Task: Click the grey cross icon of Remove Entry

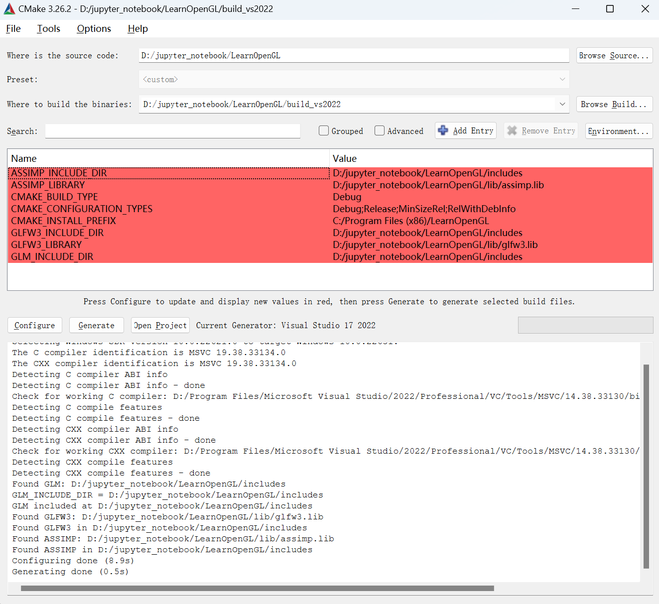Action: coord(512,130)
